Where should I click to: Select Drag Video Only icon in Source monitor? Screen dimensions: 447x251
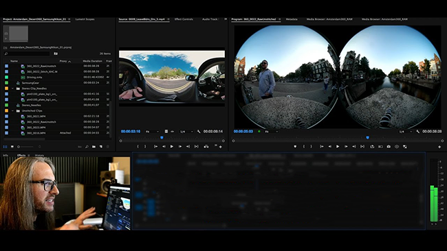click(x=166, y=131)
